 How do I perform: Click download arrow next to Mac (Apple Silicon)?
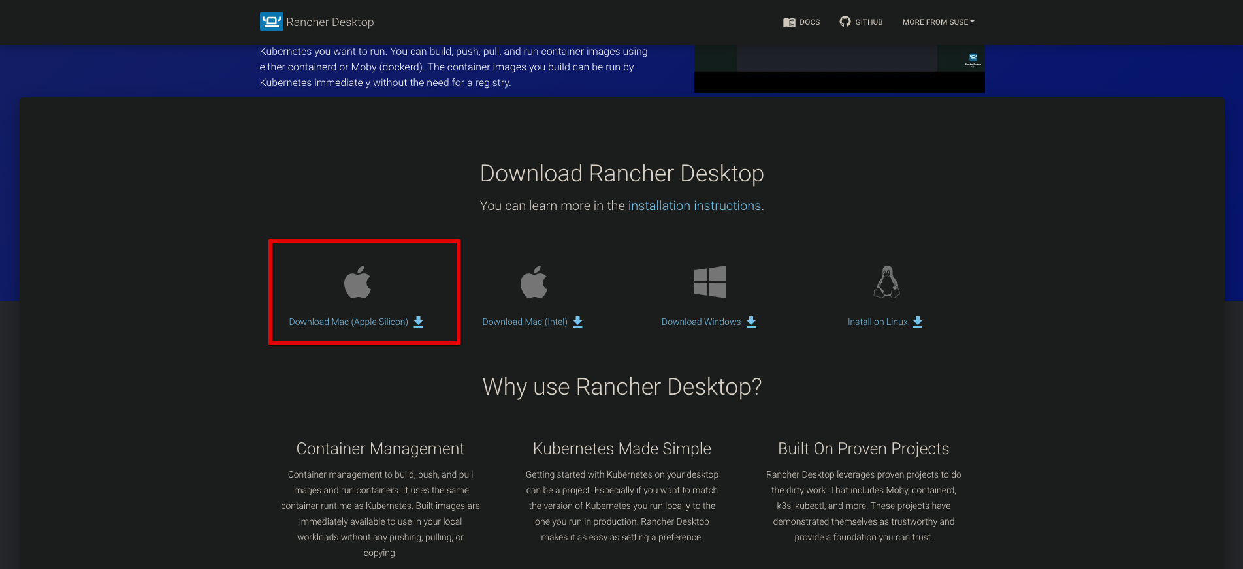419,322
